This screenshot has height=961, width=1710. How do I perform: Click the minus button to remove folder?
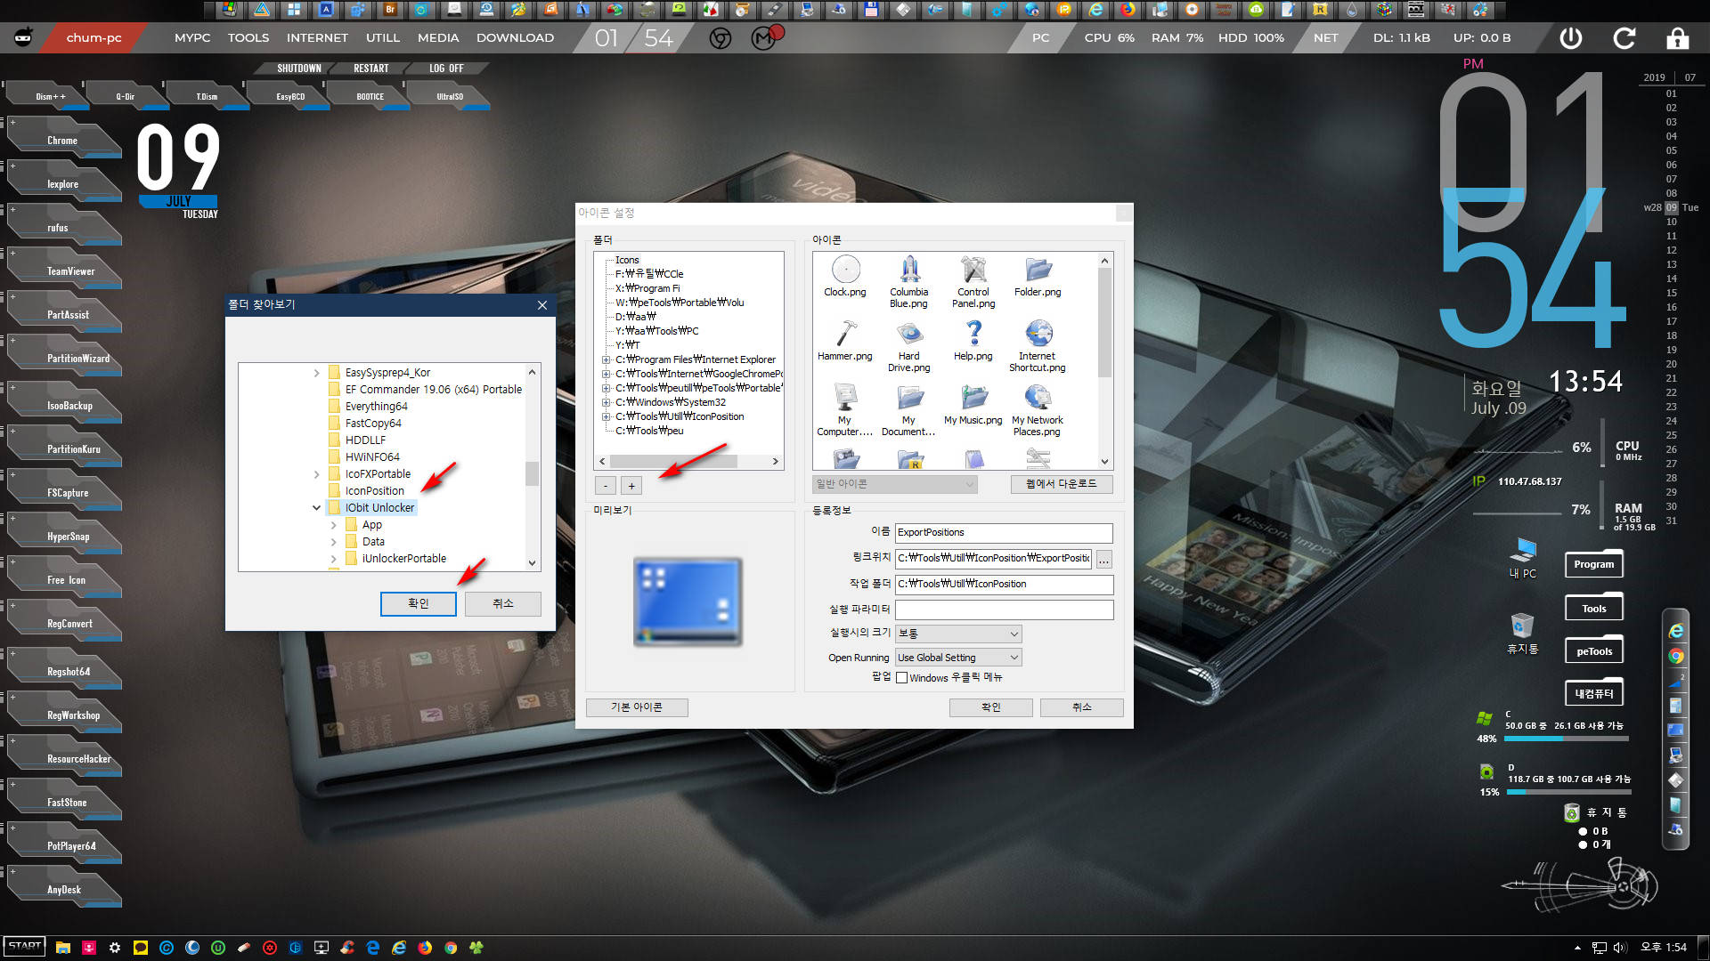[x=606, y=486]
